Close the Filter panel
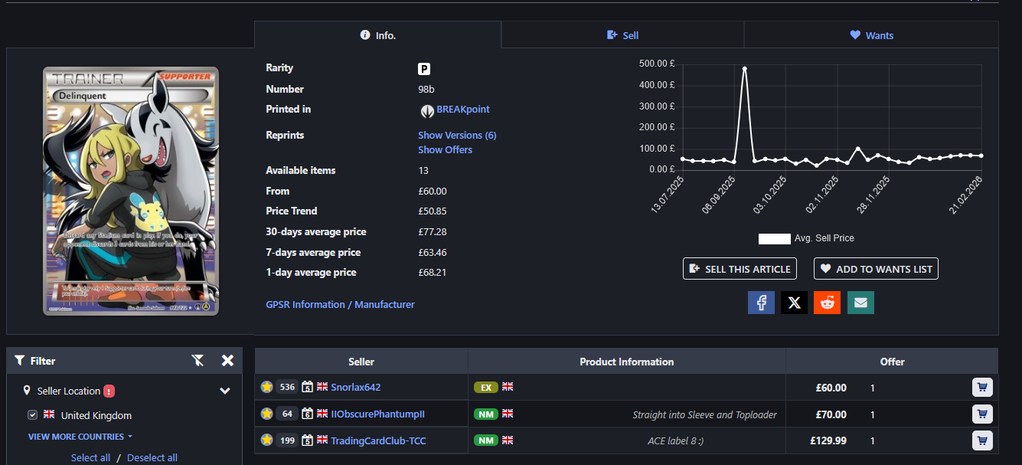 pos(227,361)
